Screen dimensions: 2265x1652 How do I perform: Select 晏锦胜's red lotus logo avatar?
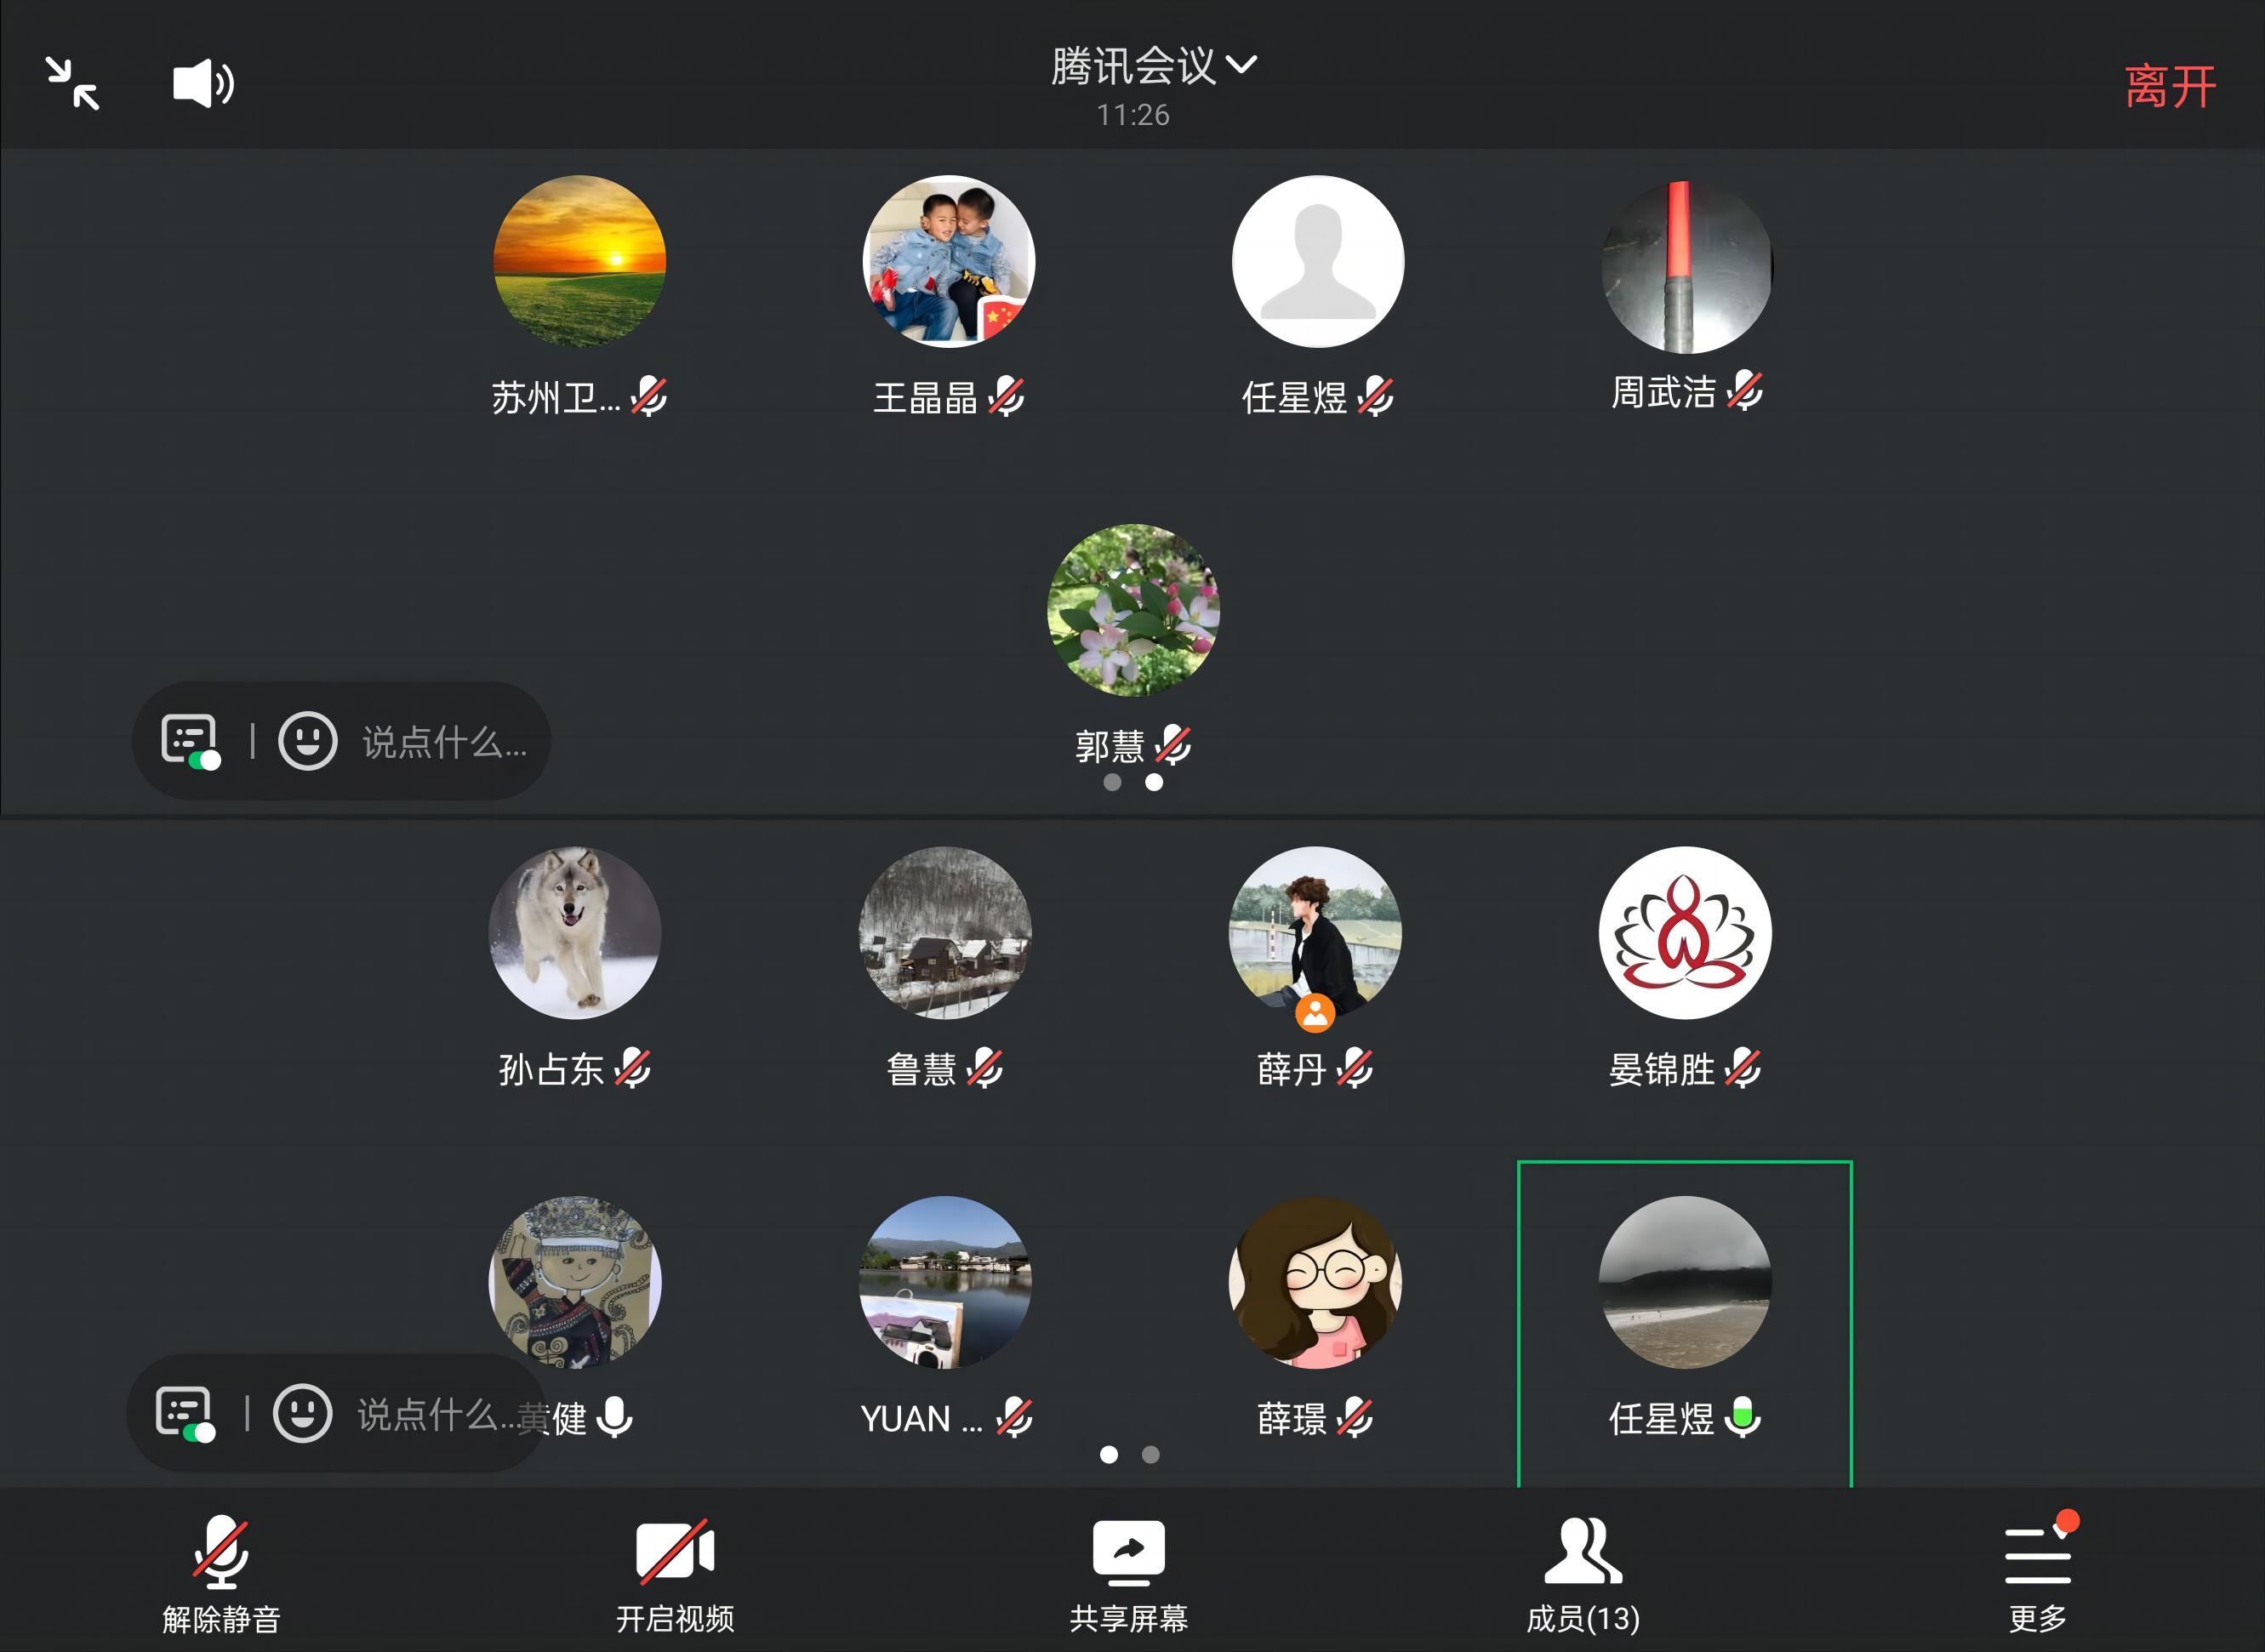click(1685, 933)
